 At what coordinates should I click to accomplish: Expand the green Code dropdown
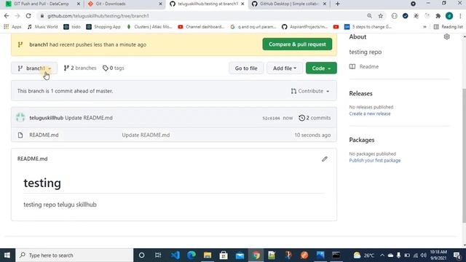click(321, 68)
